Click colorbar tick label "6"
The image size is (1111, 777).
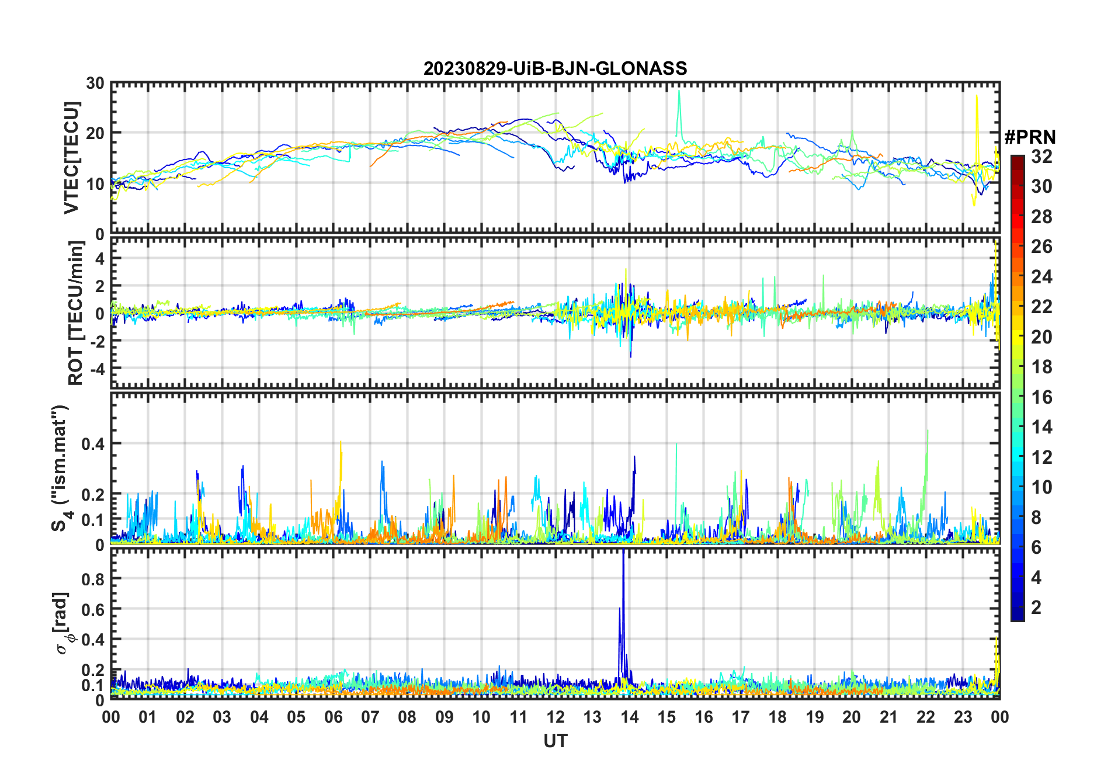coord(1036,547)
